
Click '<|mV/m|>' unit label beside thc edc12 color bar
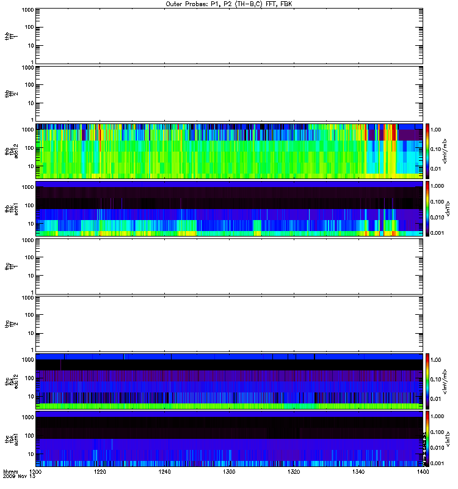tap(445, 381)
